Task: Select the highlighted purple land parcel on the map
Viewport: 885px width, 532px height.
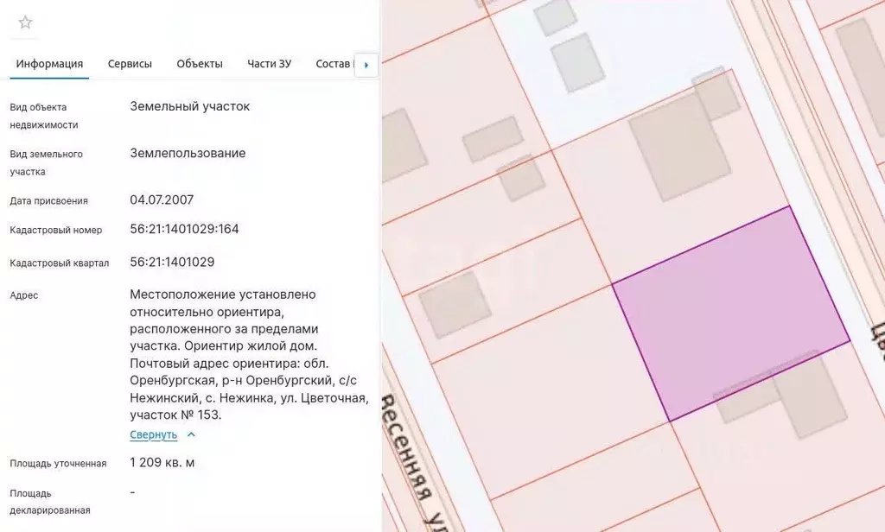Action: [735, 311]
